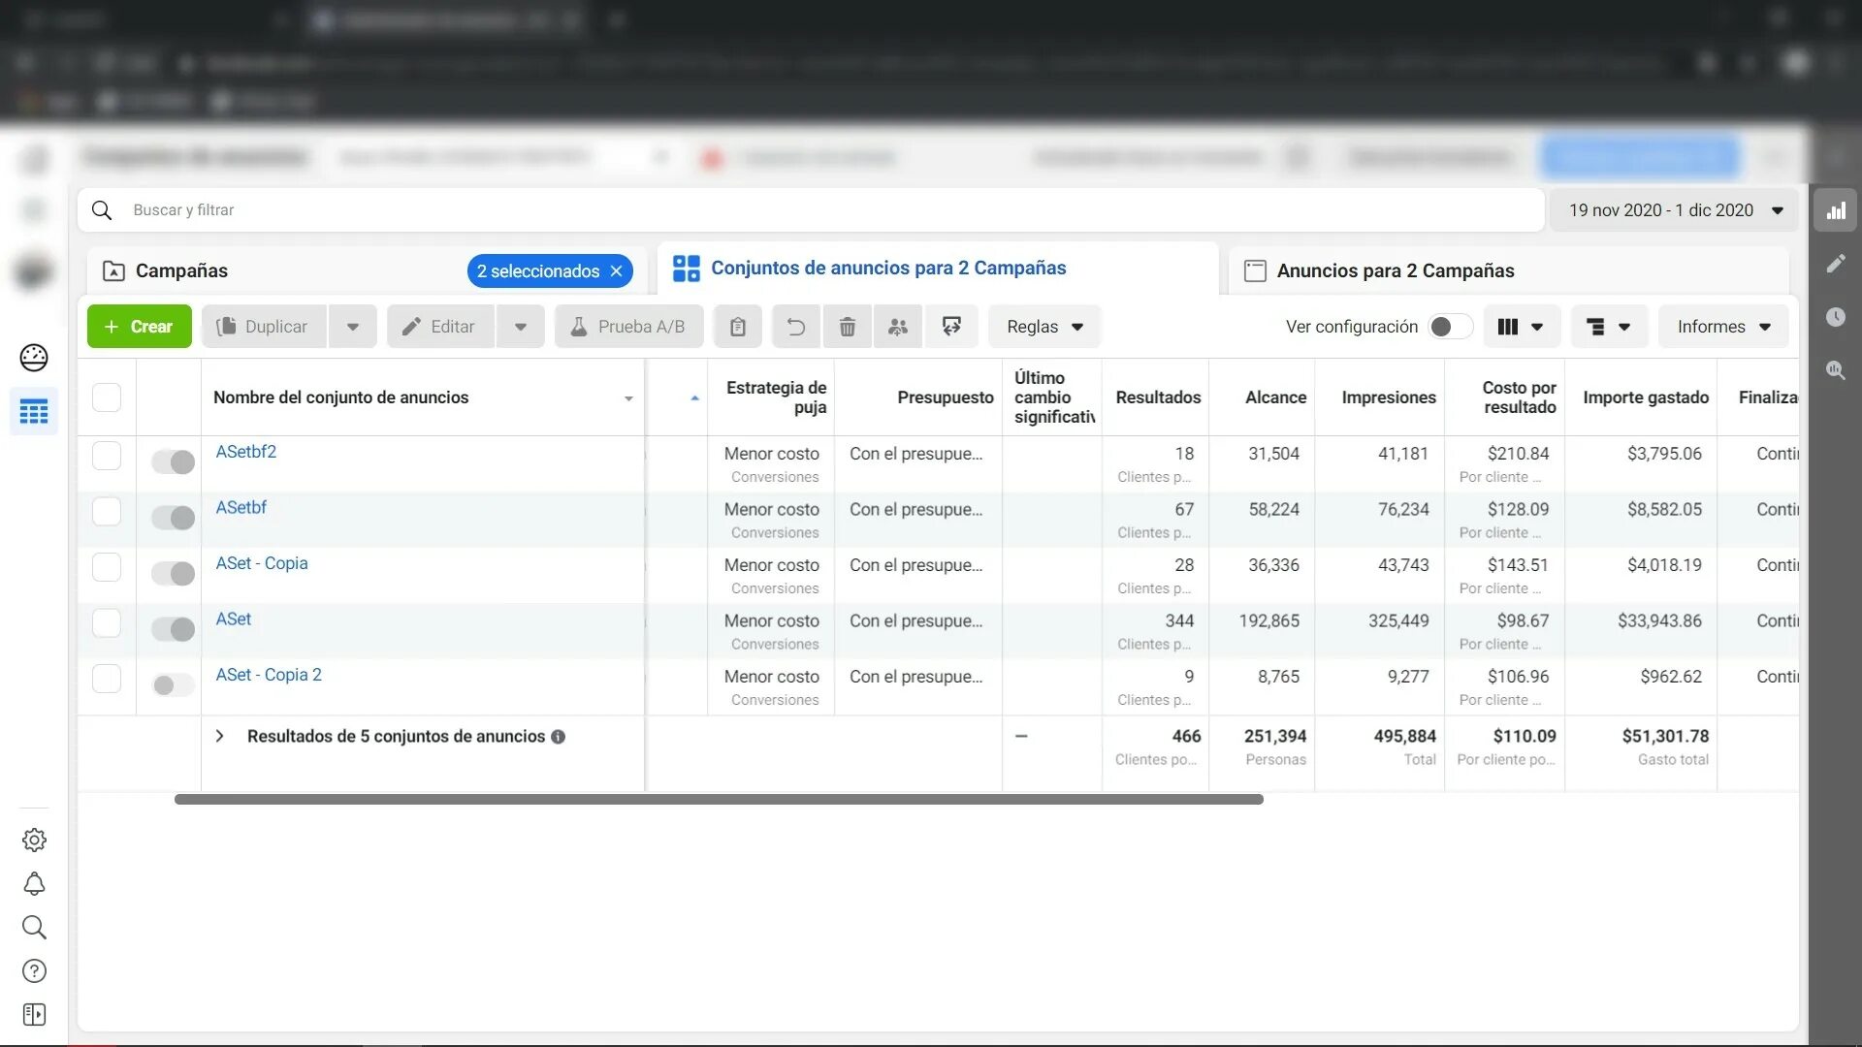1862x1047 pixels.
Task: Click the horizontal table scrollbar
Action: tap(718, 800)
